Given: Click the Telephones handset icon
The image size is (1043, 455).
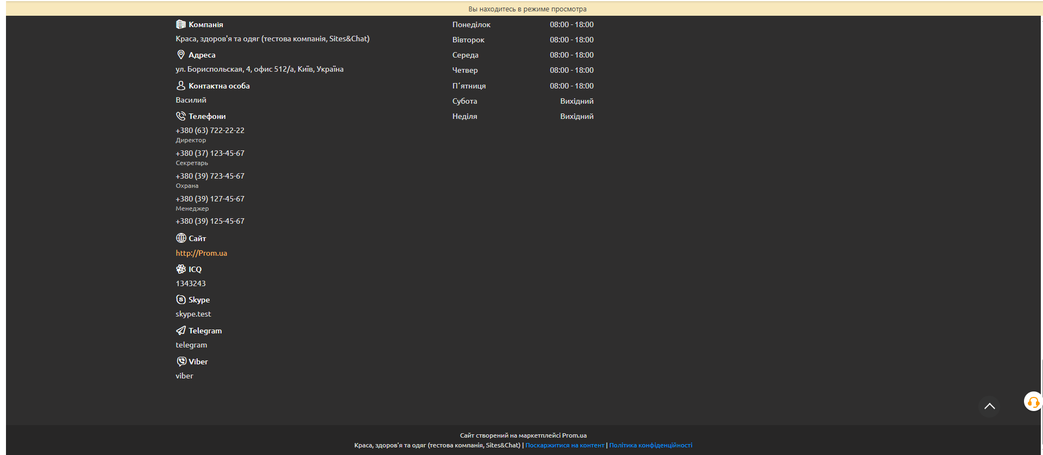Looking at the screenshot, I should coord(181,116).
